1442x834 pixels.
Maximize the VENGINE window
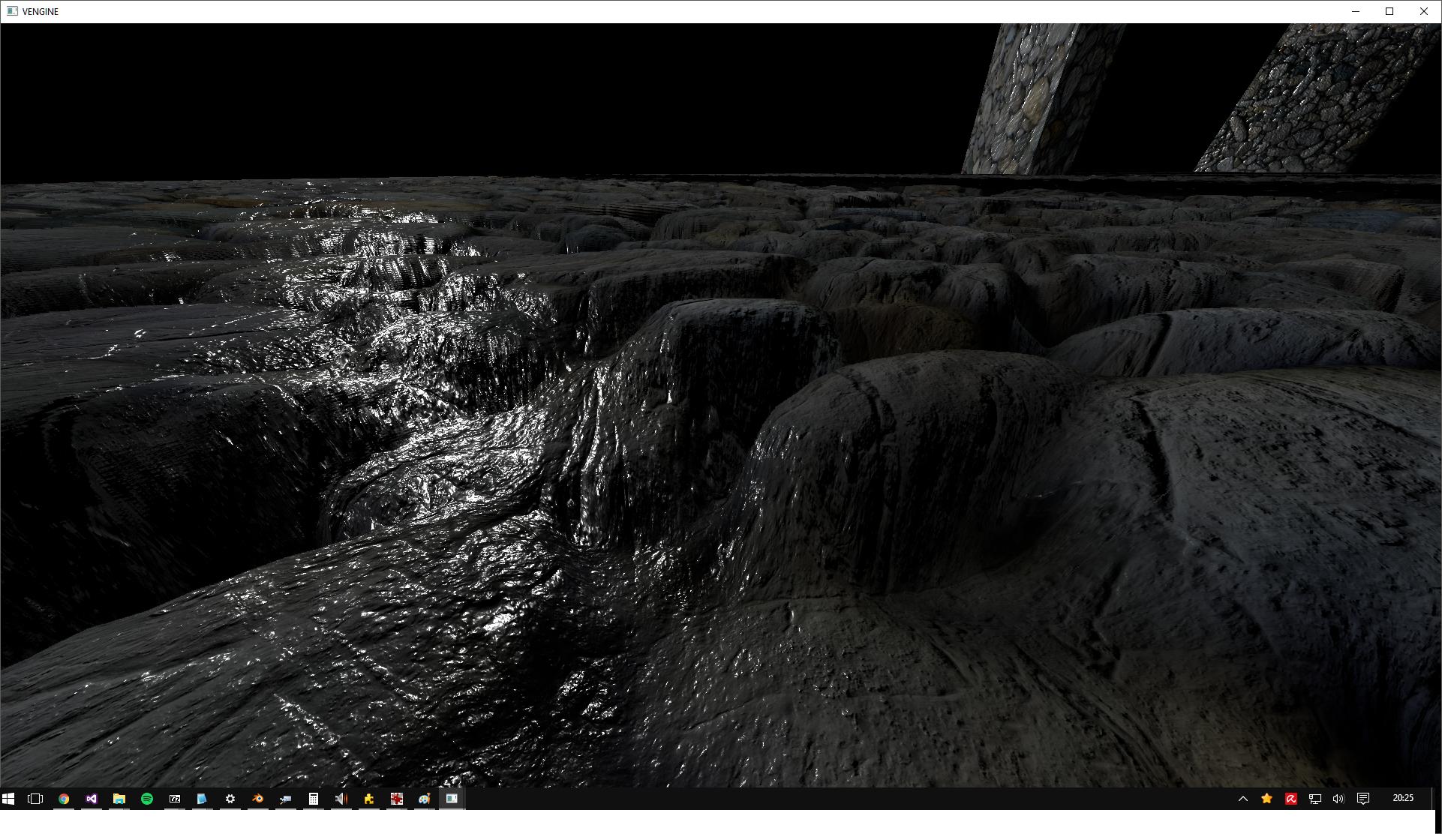coord(1389,11)
